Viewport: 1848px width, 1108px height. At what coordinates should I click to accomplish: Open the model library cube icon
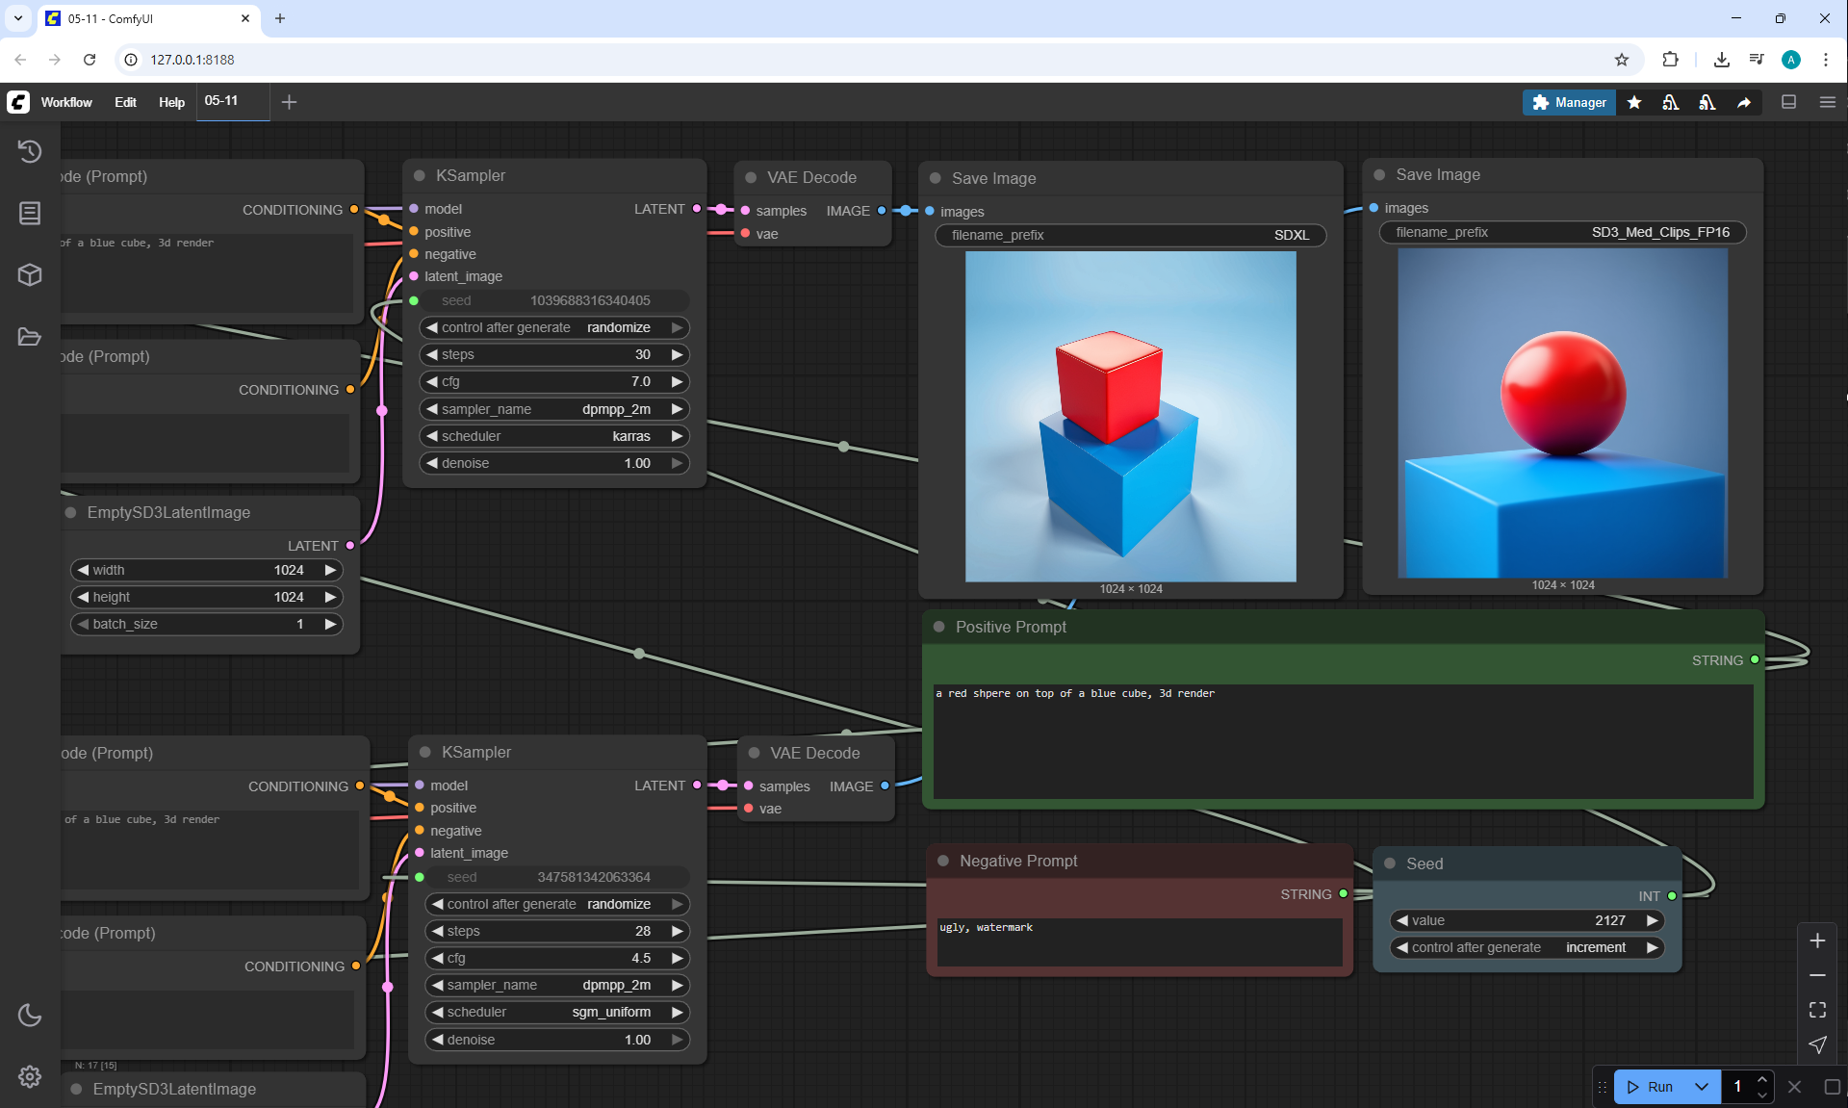[x=30, y=275]
